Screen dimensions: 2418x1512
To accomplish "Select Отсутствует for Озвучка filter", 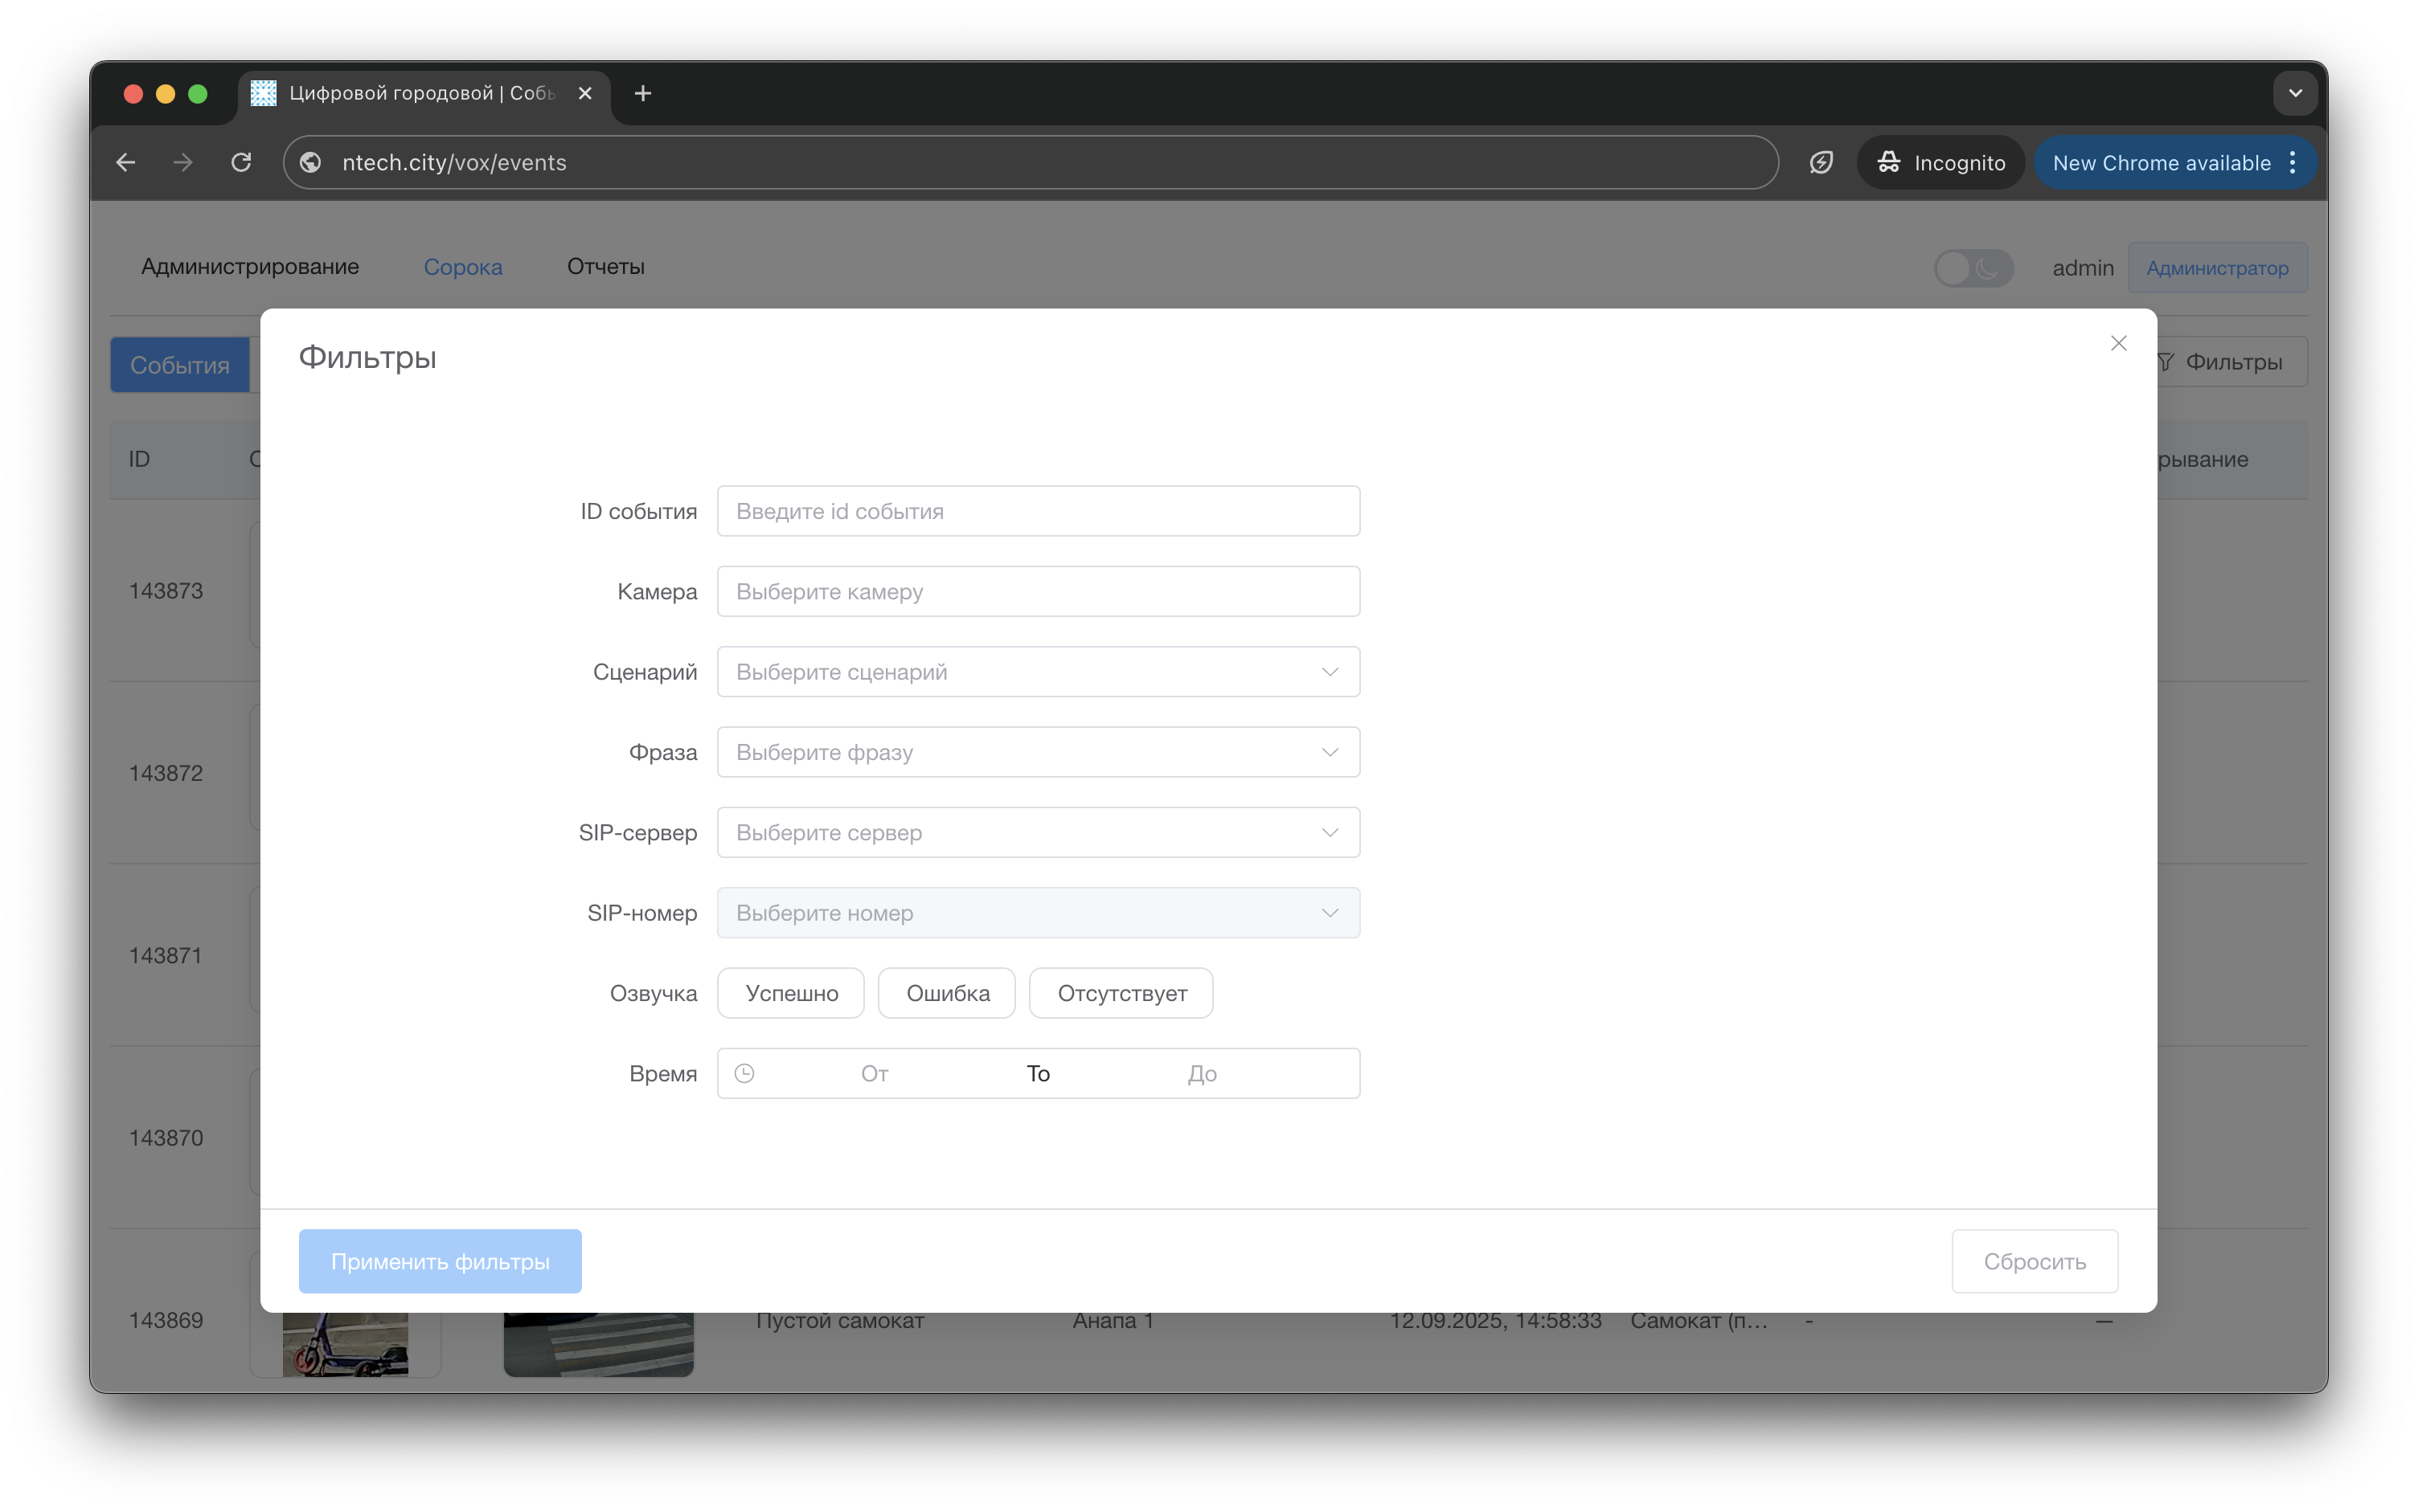I will 1121,993.
